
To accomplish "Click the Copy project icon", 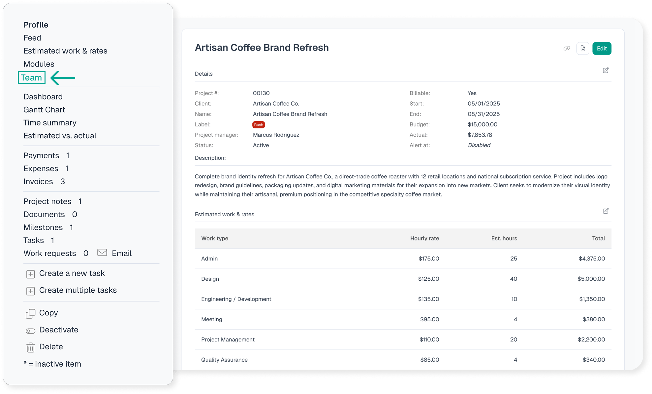I will [31, 314].
